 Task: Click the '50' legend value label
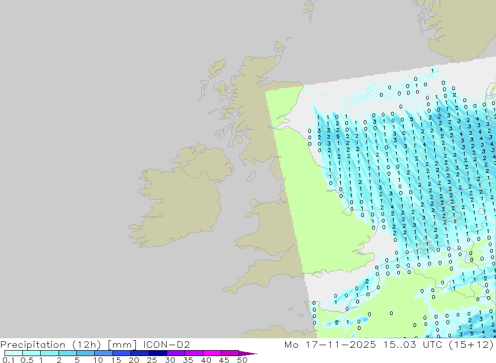coord(242,360)
